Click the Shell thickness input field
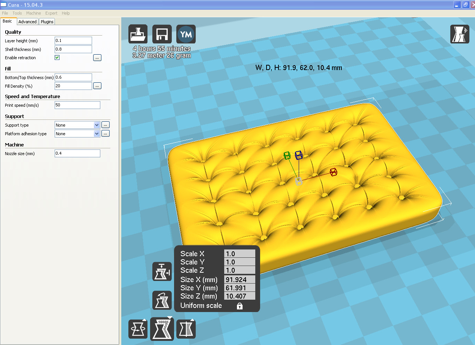Screen dimensions: 475x345 [x=73, y=49]
